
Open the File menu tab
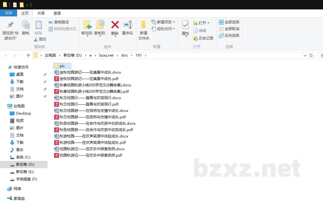(x=9, y=13)
